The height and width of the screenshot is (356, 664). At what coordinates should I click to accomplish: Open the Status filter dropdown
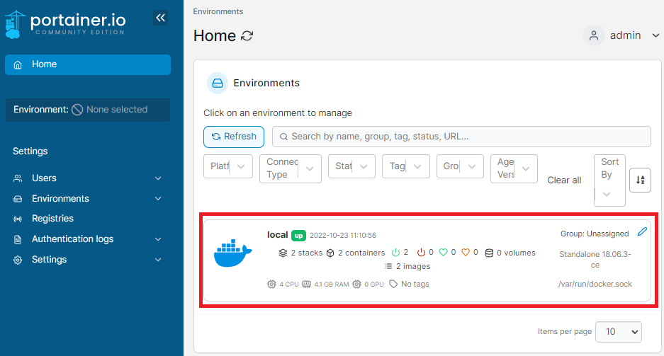click(x=351, y=166)
